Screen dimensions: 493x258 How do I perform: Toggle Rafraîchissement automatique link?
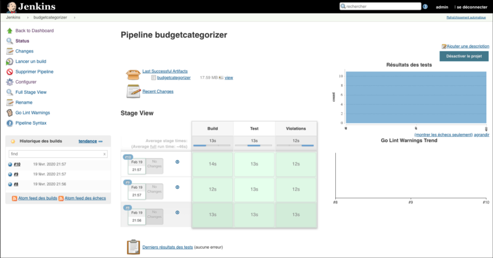tap(467, 17)
